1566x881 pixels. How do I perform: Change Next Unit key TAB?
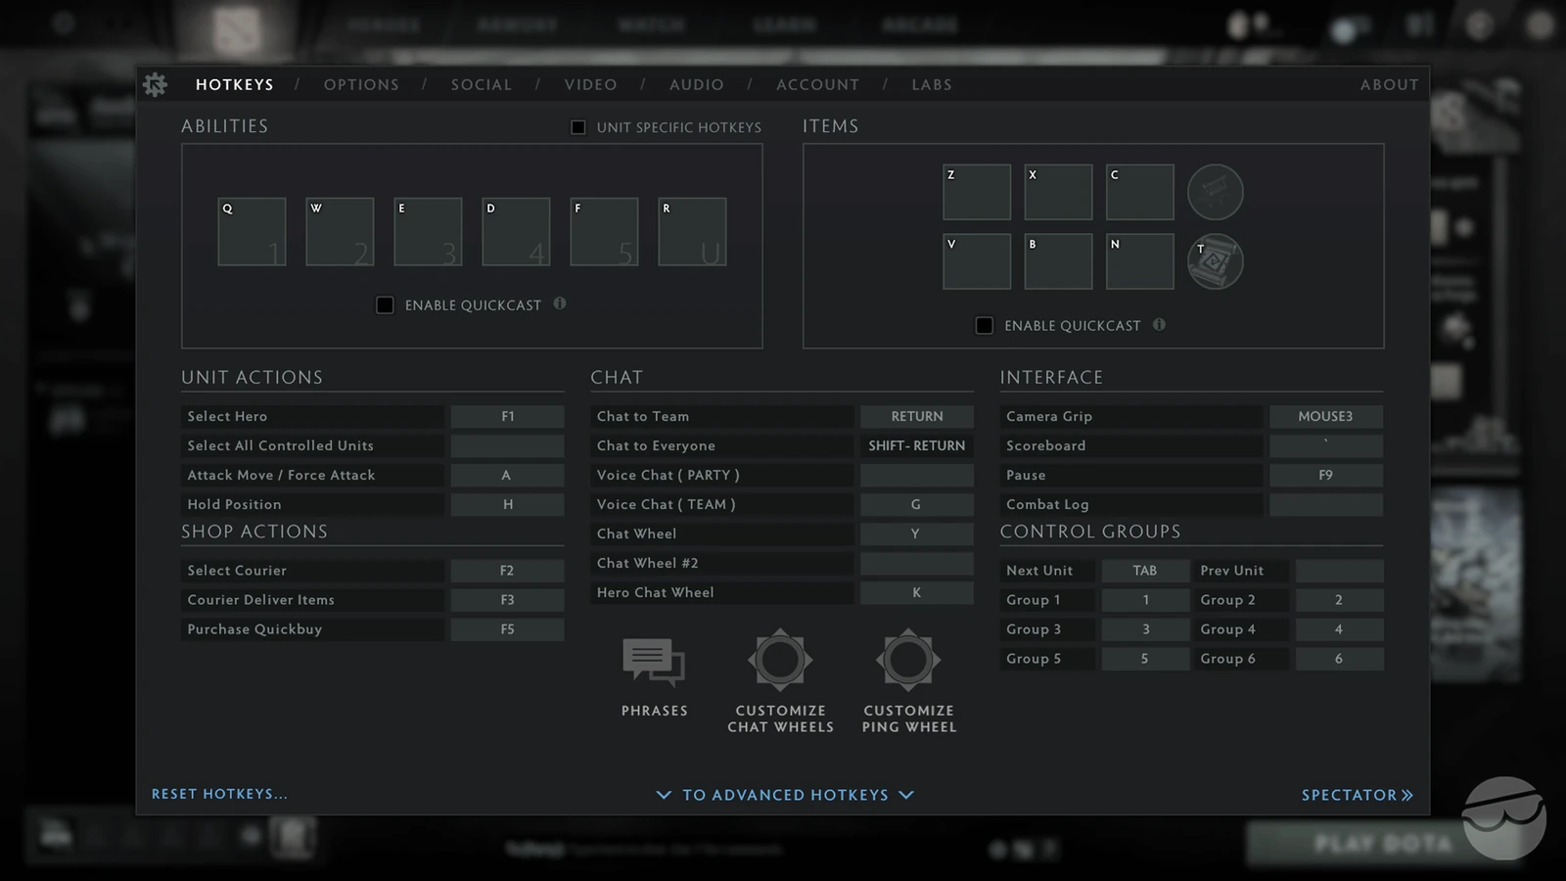click(1145, 571)
